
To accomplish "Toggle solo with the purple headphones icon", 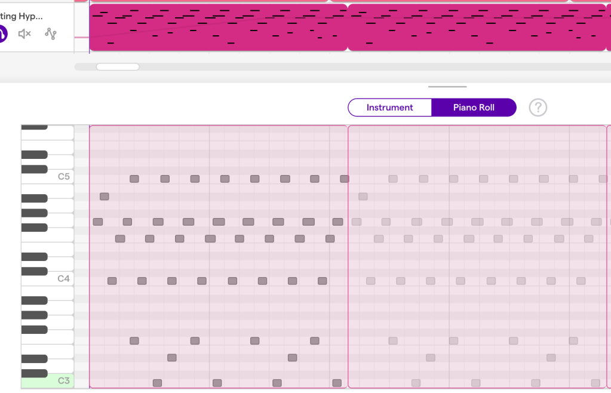I will point(2,34).
